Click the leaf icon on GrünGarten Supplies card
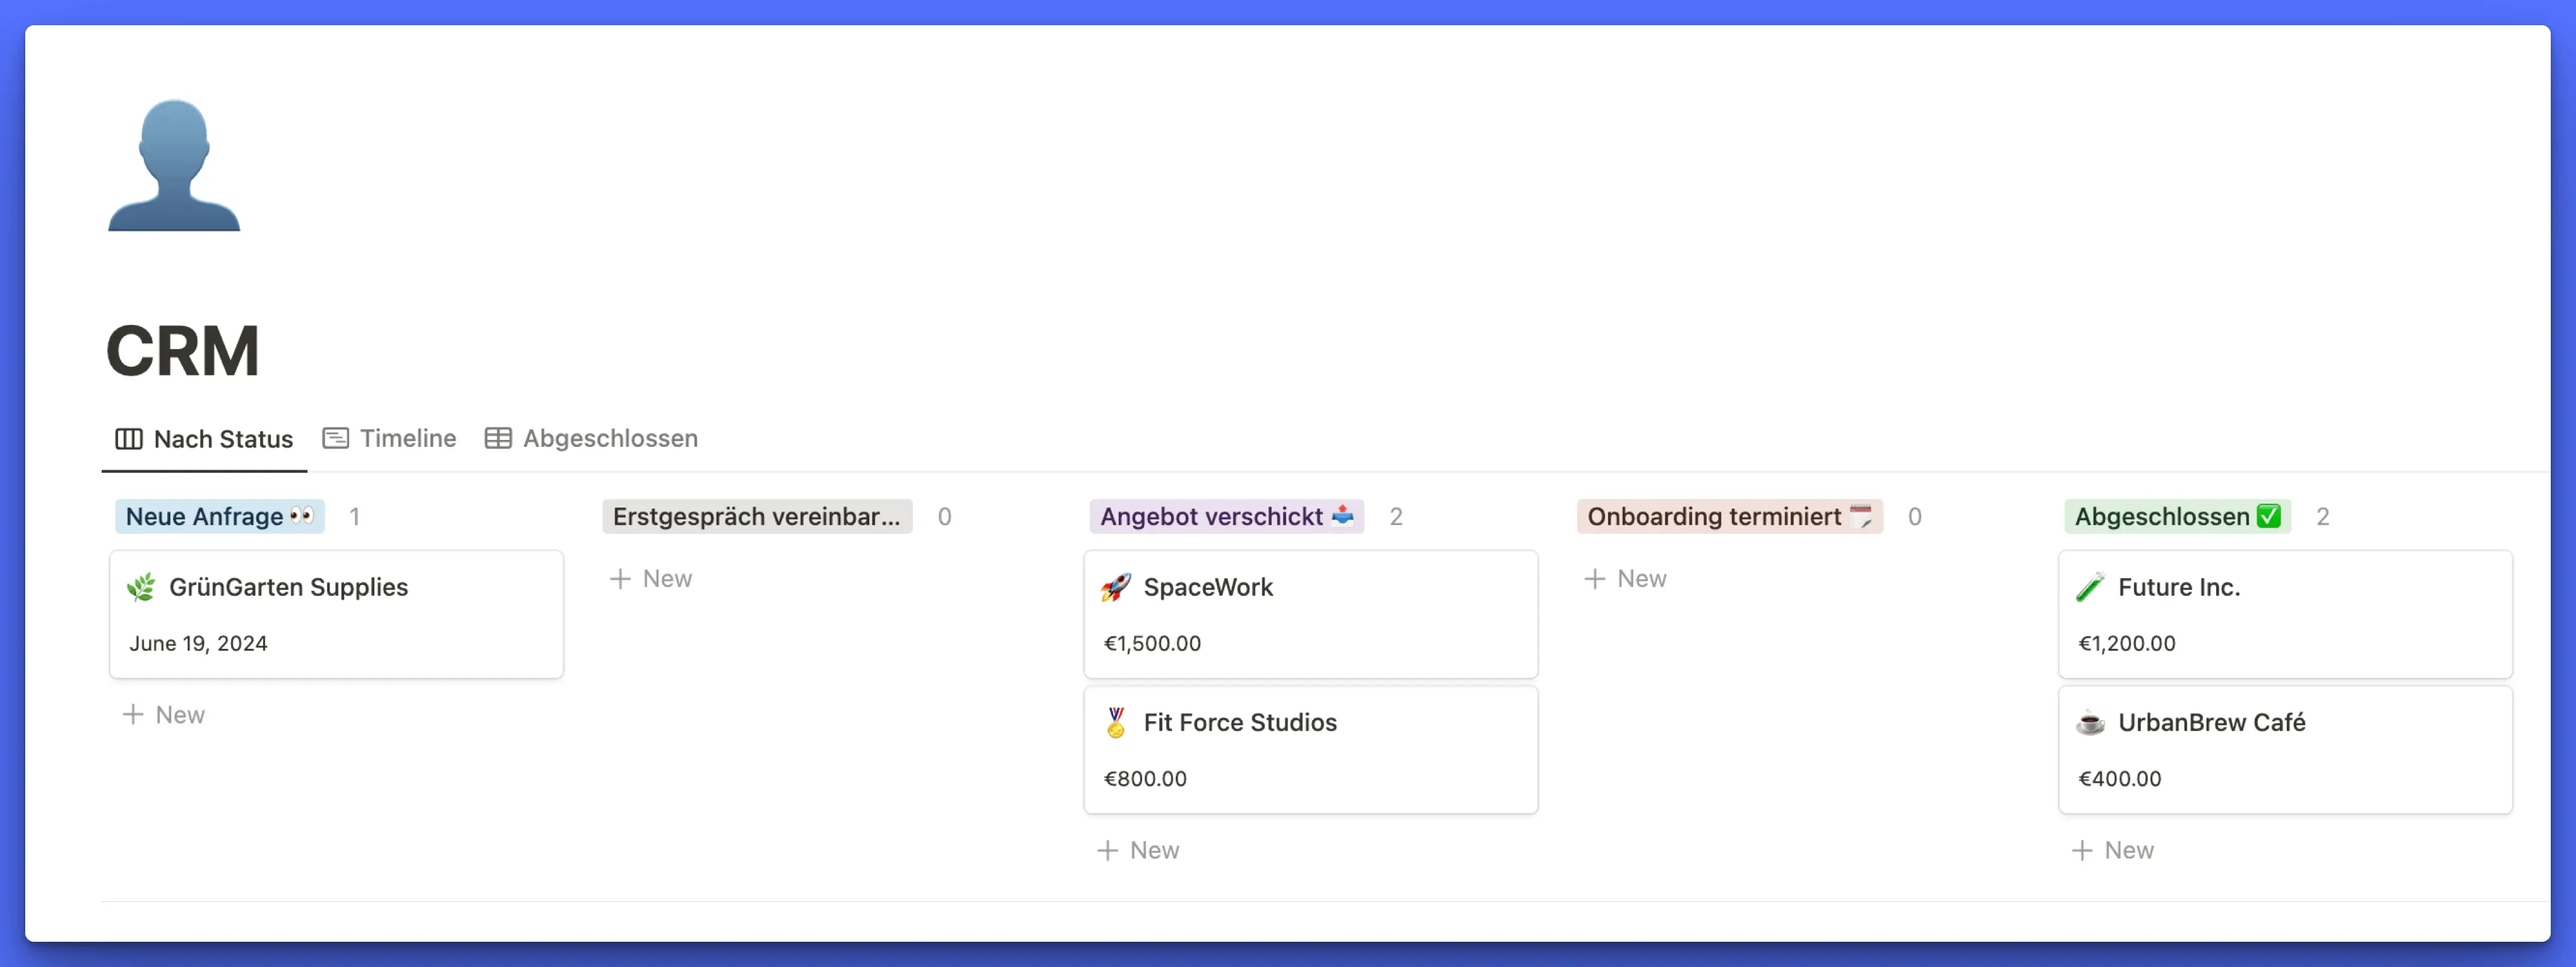The width and height of the screenshot is (2576, 967). [x=141, y=587]
